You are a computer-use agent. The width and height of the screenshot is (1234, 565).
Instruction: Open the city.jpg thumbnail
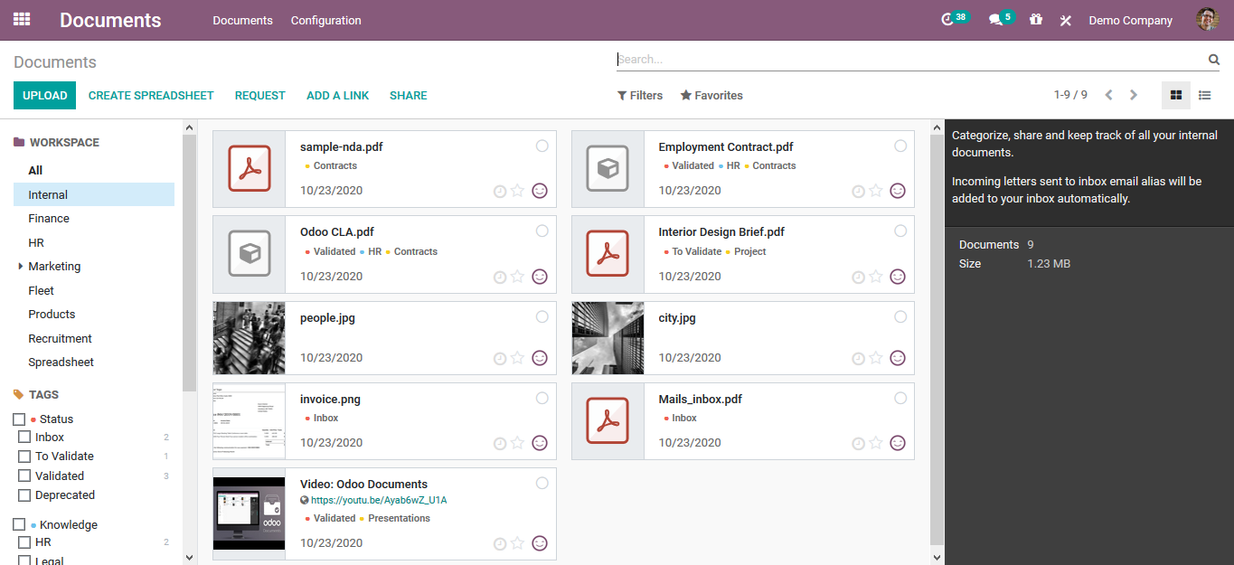tap(608, 338)
